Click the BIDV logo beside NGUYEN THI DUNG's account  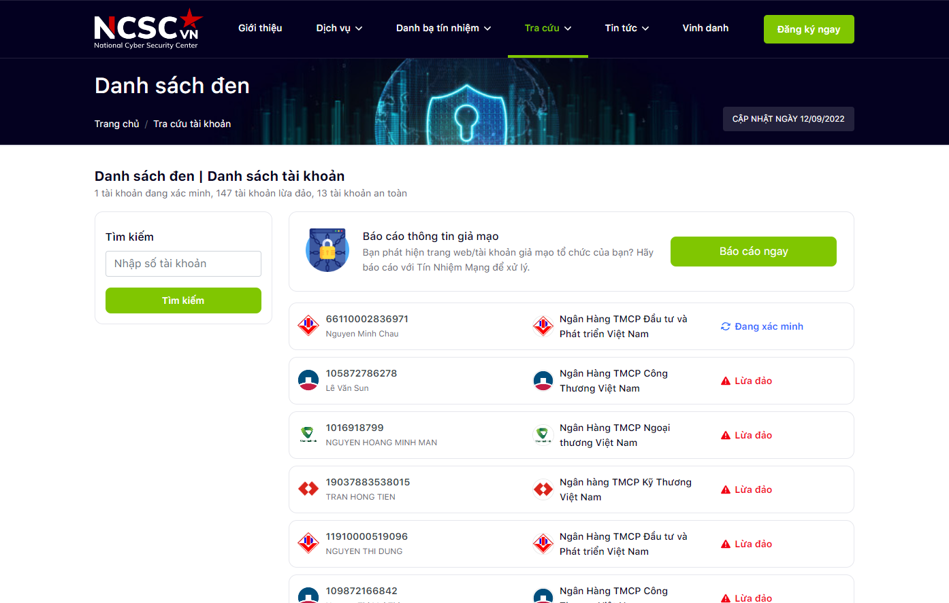(308, 543)
